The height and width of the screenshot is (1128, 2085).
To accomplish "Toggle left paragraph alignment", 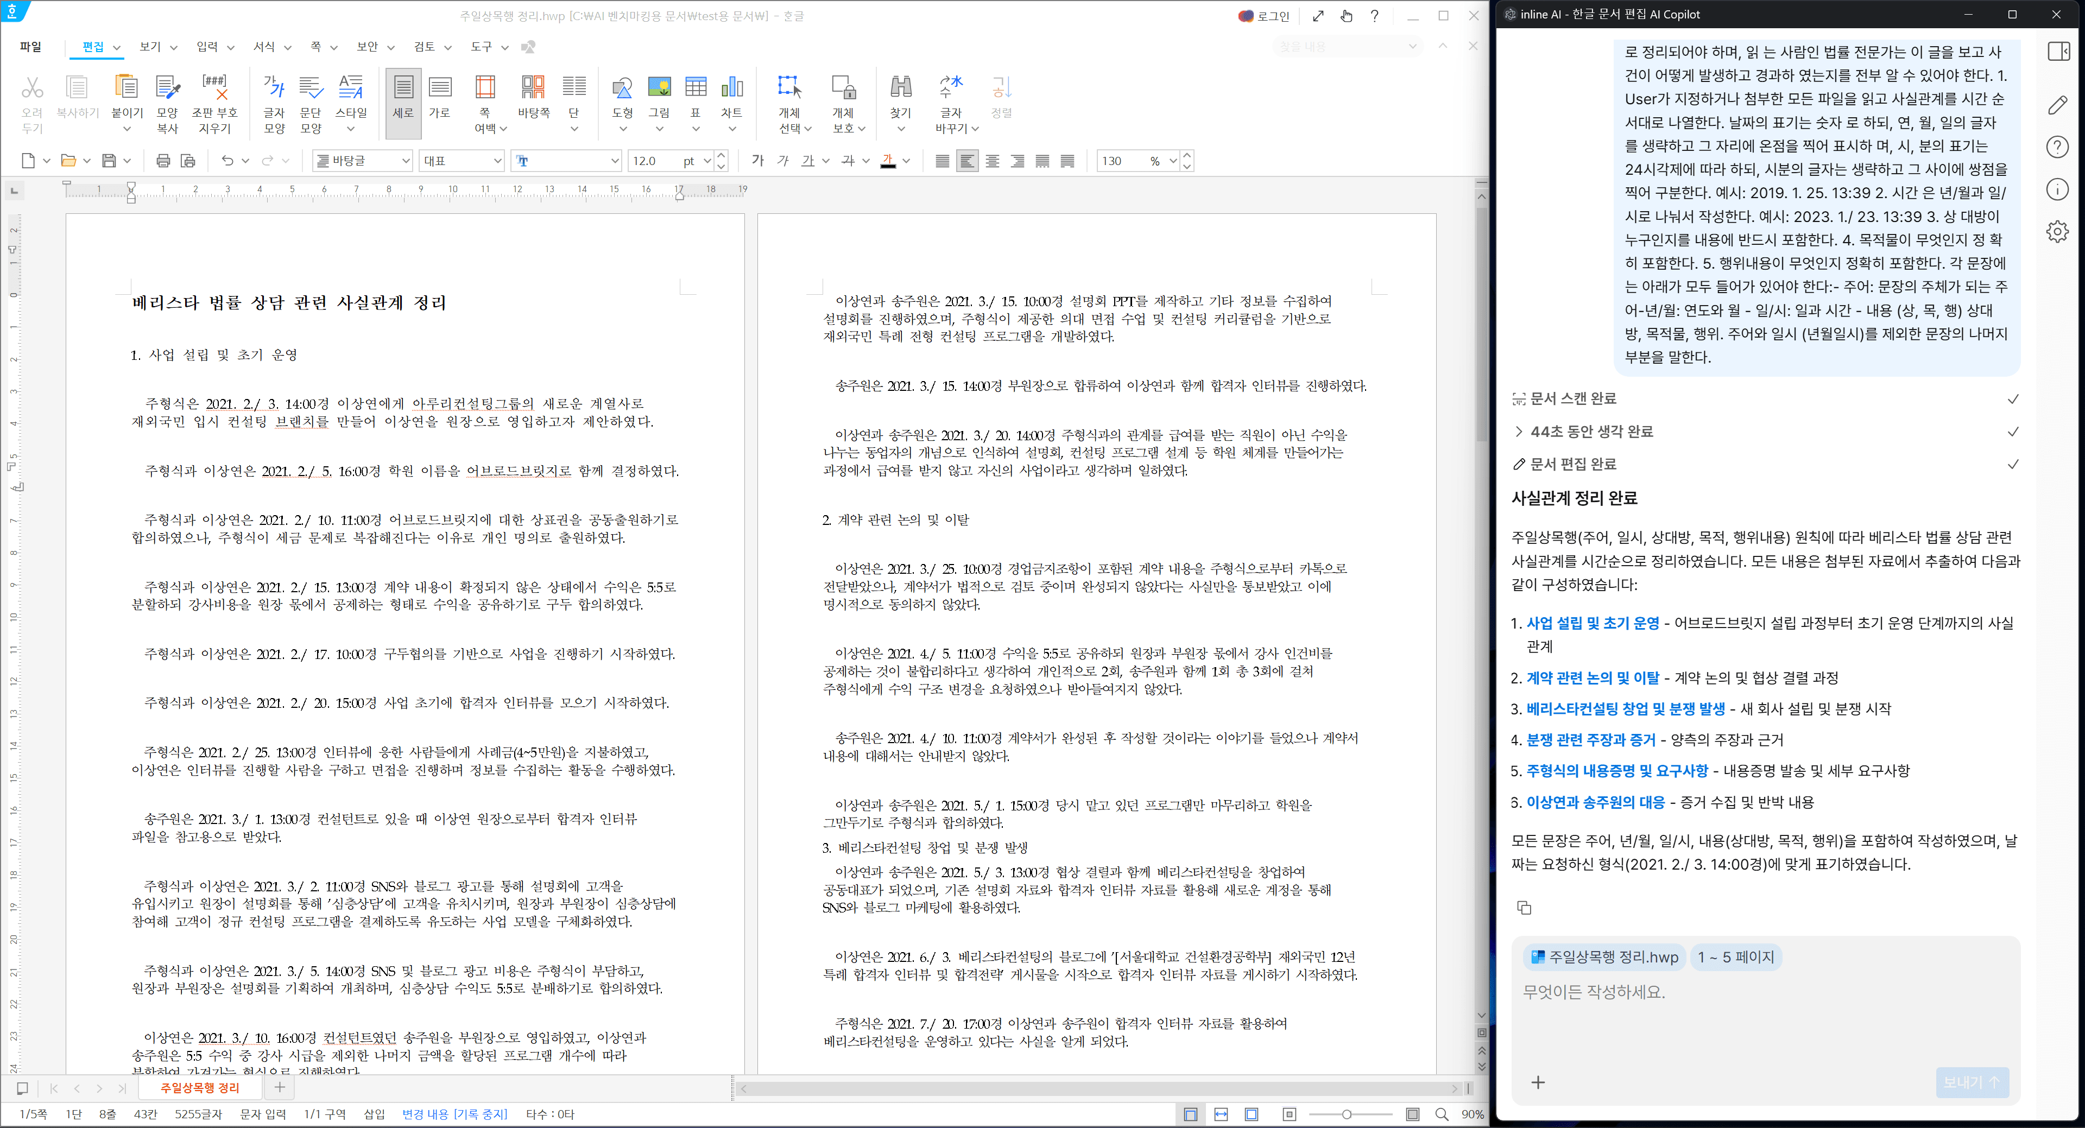I will 966,161.
